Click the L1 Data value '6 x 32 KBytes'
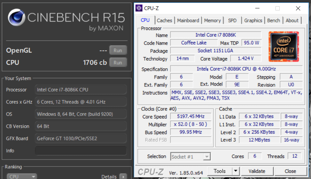This screenshot has height=179, width=311. 259,116
